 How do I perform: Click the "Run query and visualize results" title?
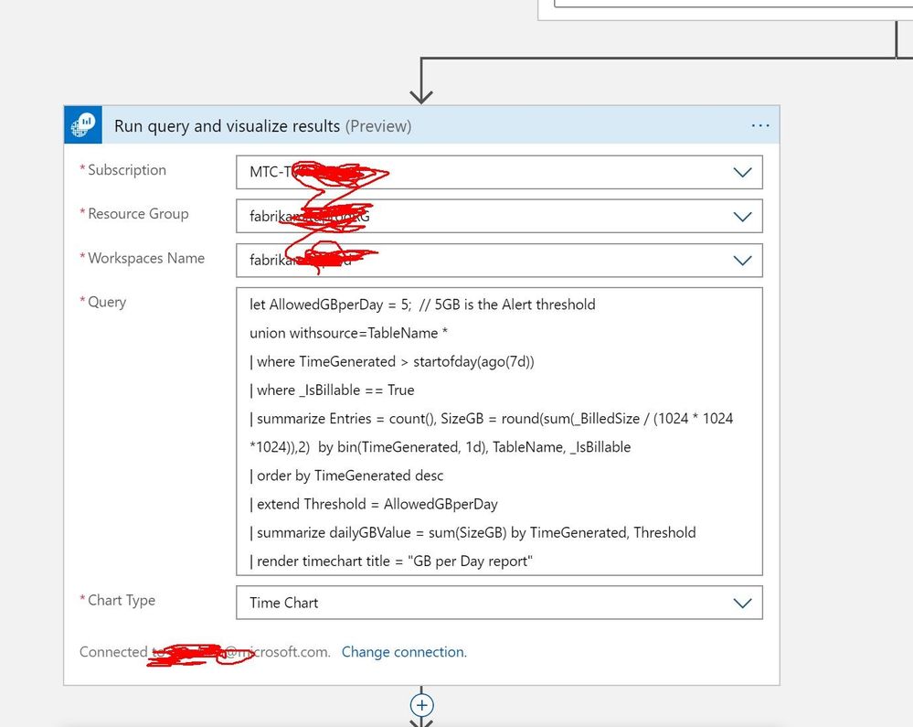coord(227,126)
